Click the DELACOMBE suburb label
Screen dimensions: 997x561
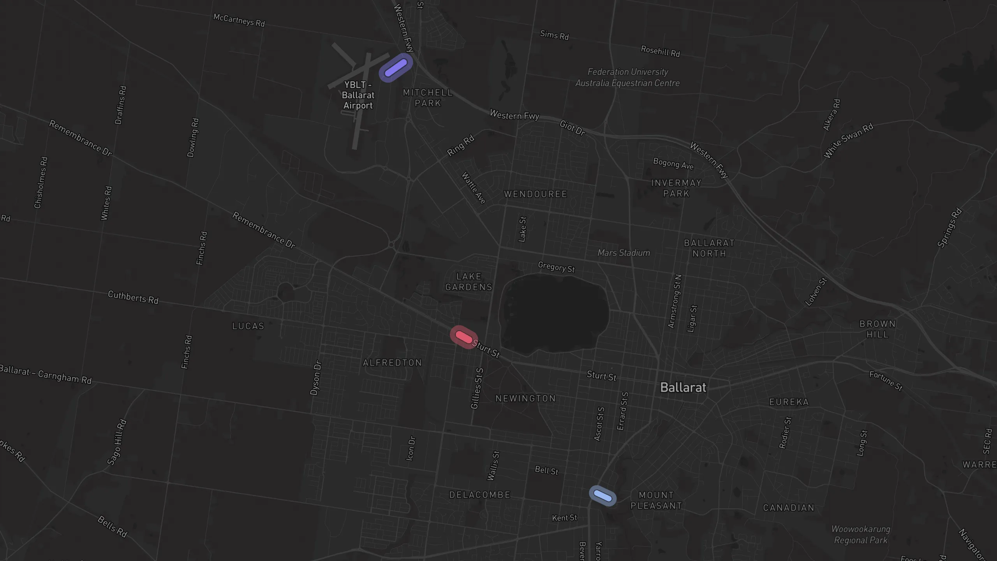point(480,495)
